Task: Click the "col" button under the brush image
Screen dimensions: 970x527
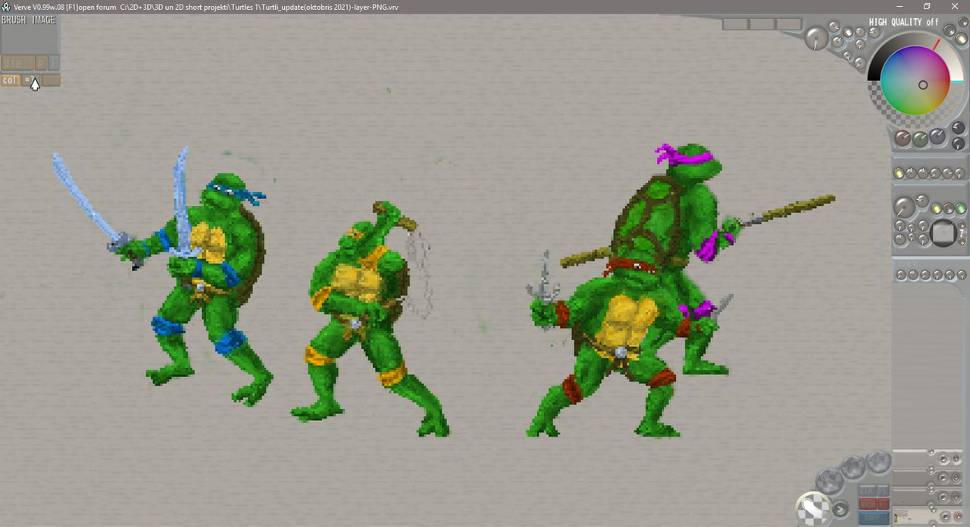Action: pos(11,80)
